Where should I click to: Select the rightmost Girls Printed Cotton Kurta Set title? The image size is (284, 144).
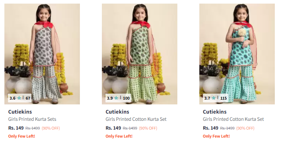click(x=233, y=119)
